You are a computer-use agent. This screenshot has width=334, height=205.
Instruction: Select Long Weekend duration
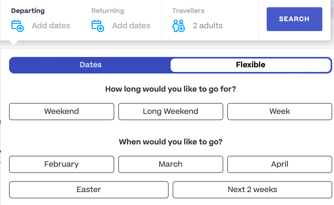(x=170, y=112)
